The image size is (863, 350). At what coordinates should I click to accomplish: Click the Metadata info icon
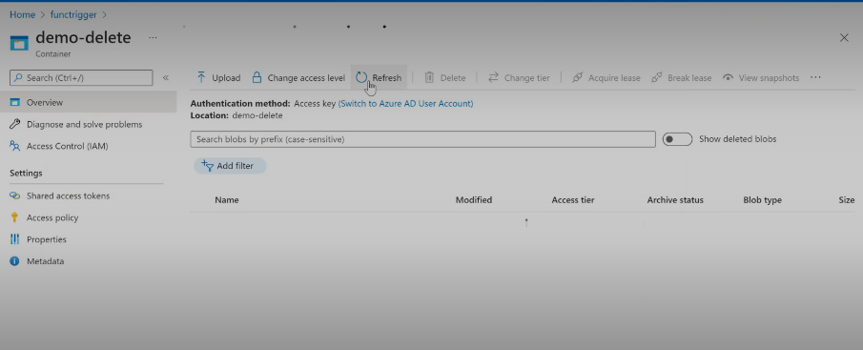point(15,261)
